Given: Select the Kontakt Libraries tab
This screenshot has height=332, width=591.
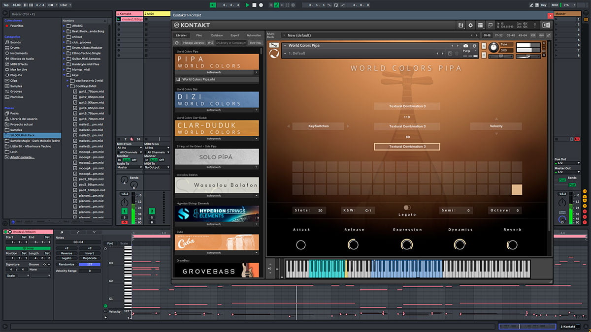Looking at the screenshot, I should [182, 35].
